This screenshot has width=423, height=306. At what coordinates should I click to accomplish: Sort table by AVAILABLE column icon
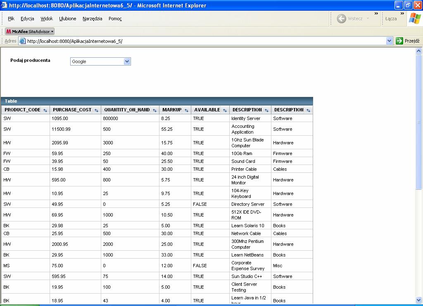coord(225,111)
